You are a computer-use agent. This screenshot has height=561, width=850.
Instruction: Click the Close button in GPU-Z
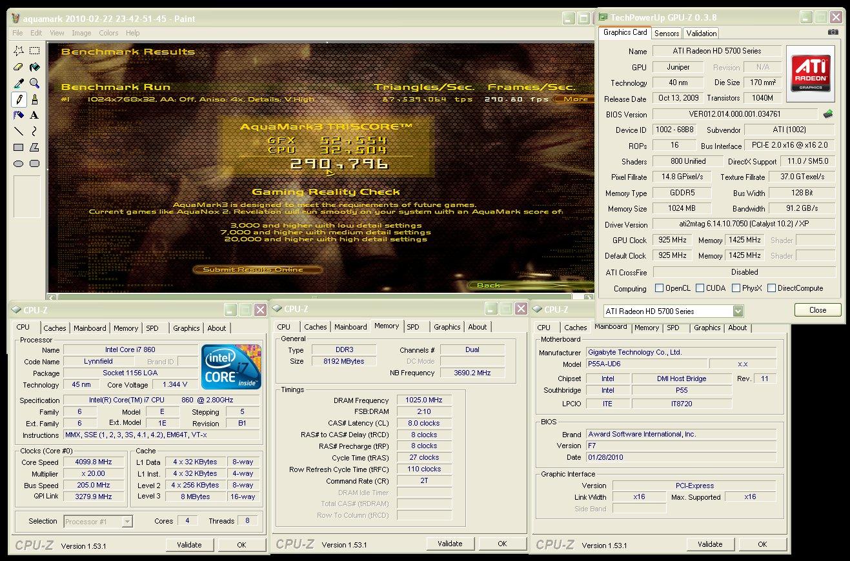point(818,310)
